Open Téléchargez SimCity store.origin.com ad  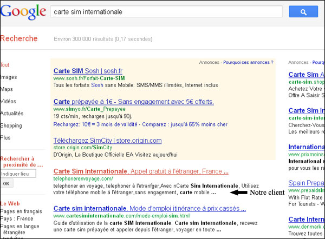(108, 141)
